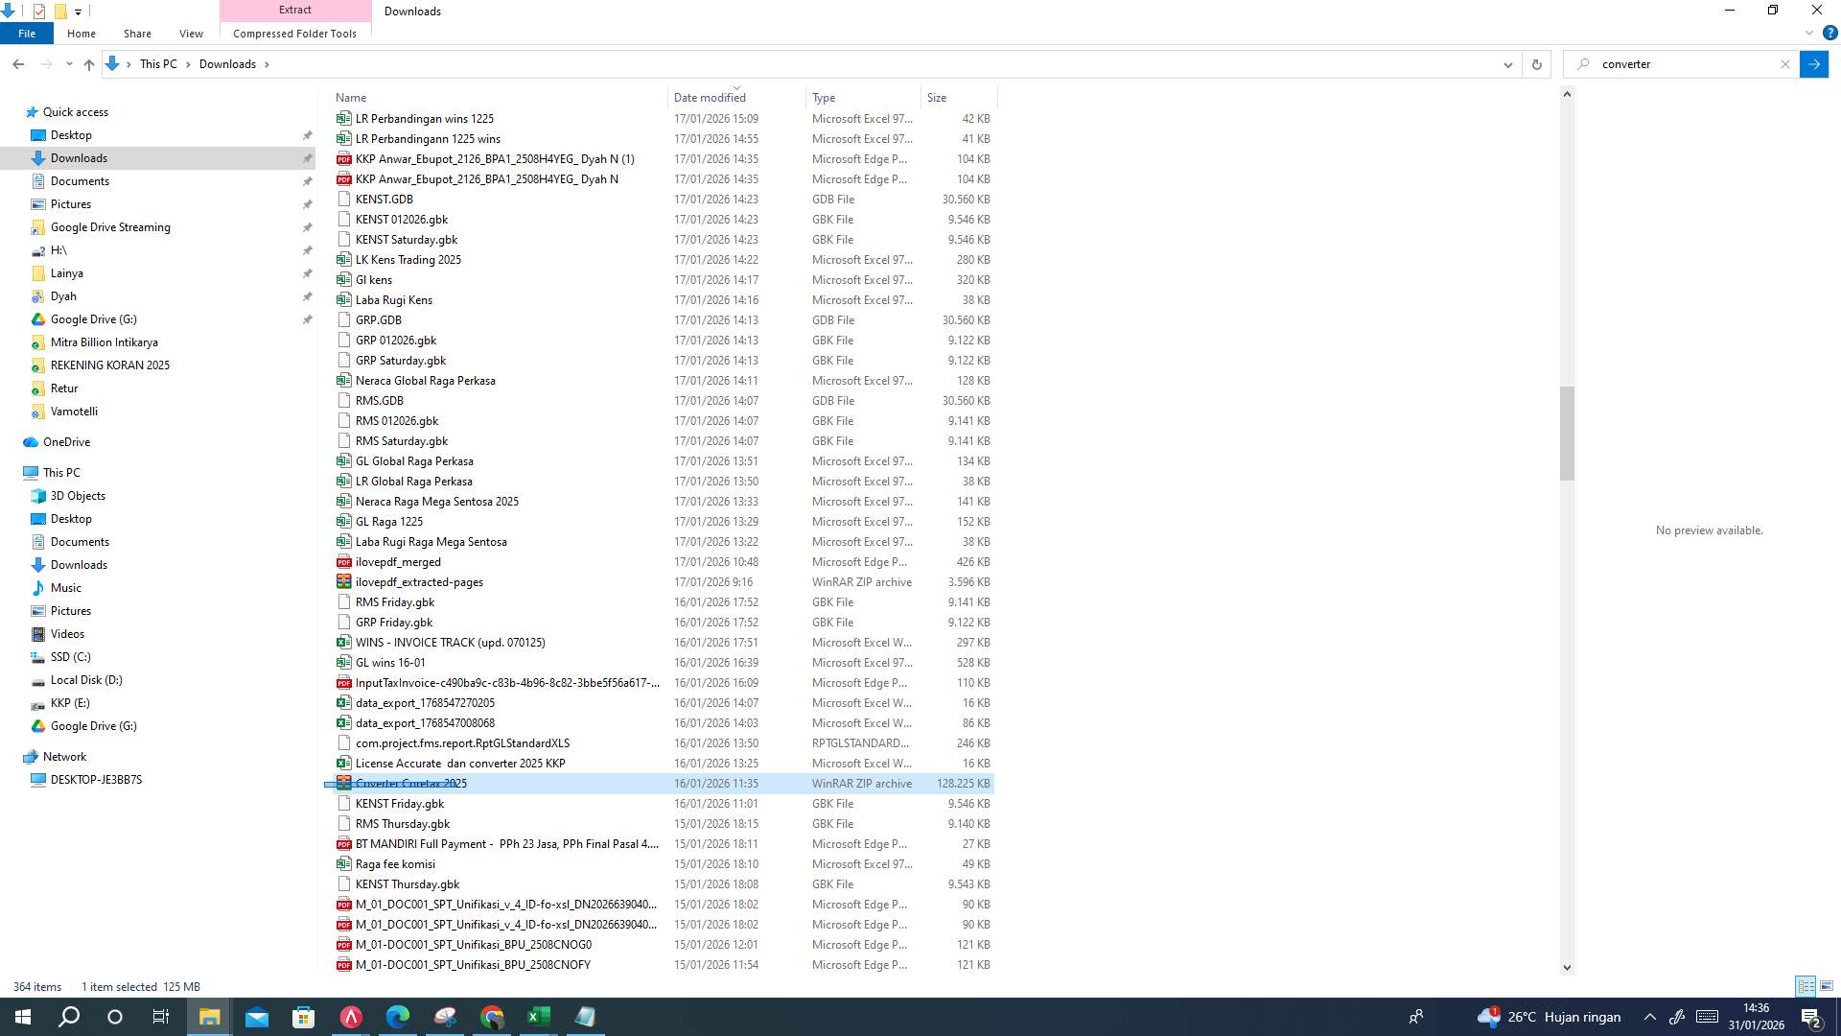Image resolution: width=1841 pixels, height=1036 pixels.
Task: Open the Compressed Folder Tools tab
Action: (294, 33)
